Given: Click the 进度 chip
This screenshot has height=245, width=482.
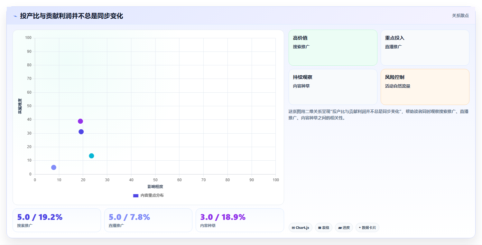Looking at the screenshot, I should coord(344,228).
